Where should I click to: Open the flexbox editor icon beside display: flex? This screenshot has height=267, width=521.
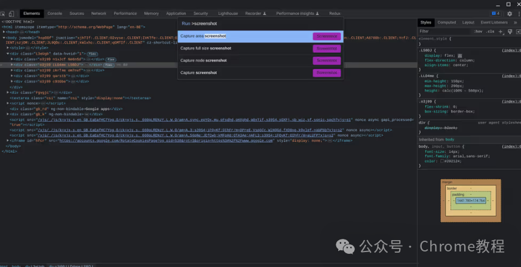coord(460,56)
